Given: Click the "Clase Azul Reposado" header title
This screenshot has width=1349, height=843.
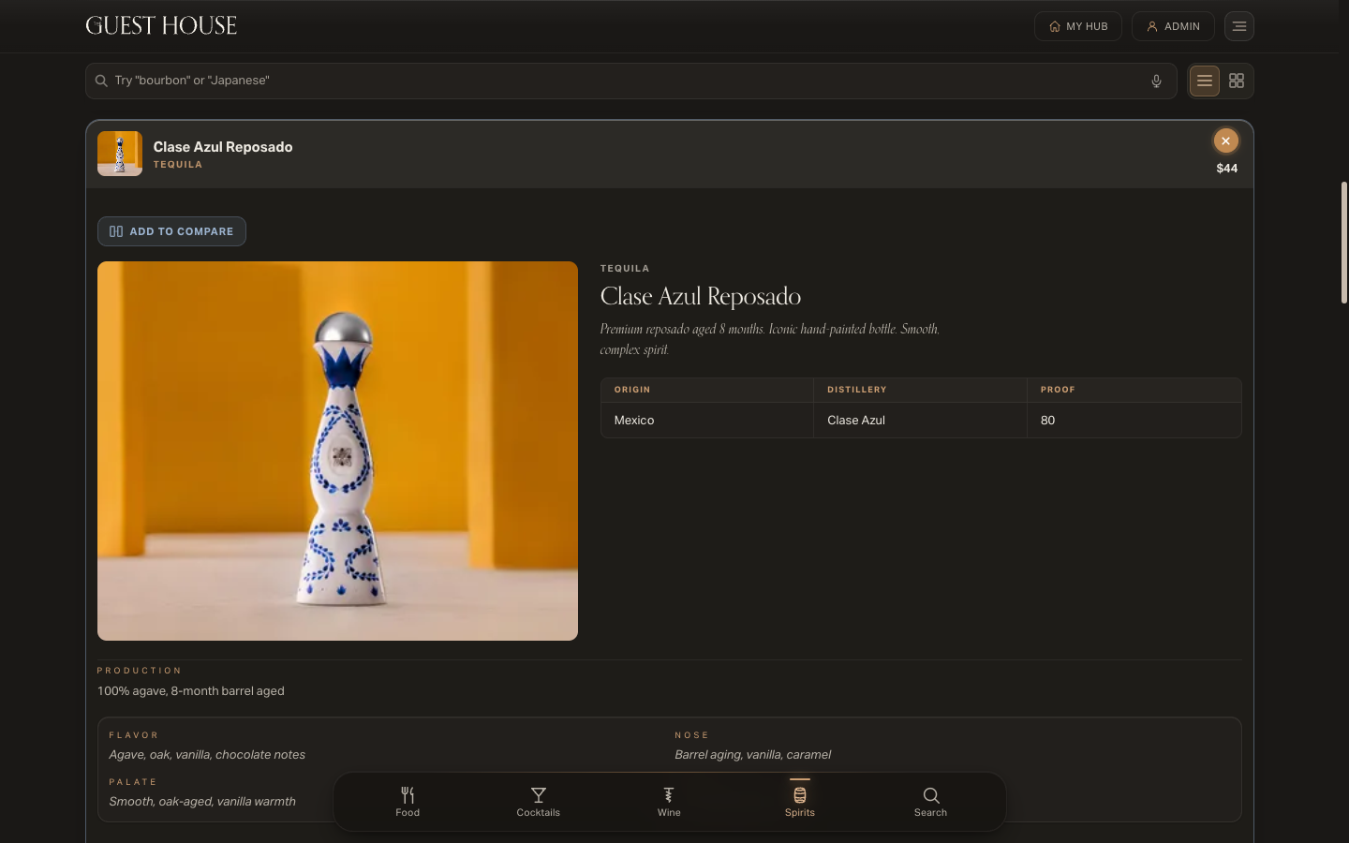Looking at the screenshot, I should pos(223,147).
